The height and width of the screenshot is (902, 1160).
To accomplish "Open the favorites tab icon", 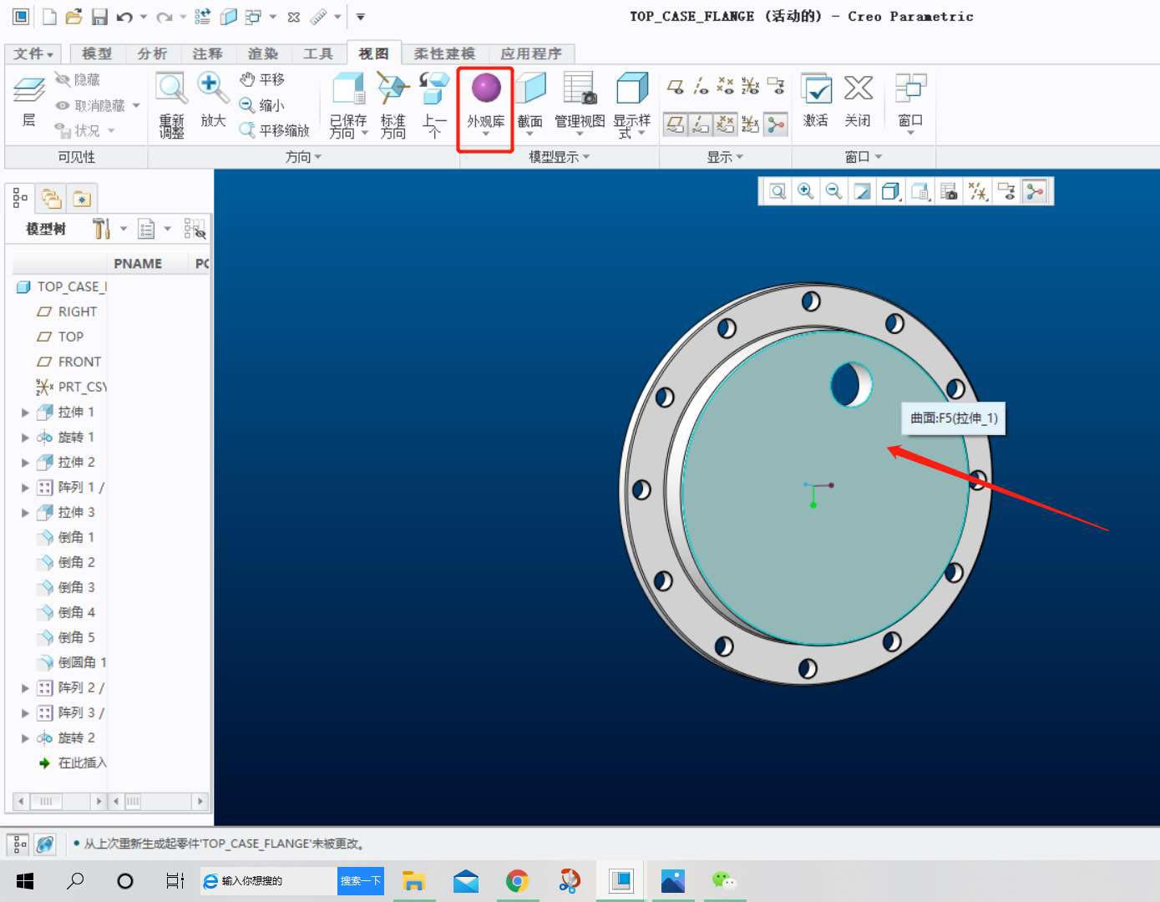I will coord(82,198).
